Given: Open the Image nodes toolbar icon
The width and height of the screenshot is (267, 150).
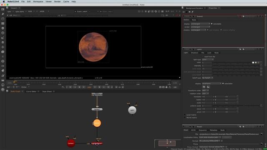Looking at the screenshot, I should (3, 9).
